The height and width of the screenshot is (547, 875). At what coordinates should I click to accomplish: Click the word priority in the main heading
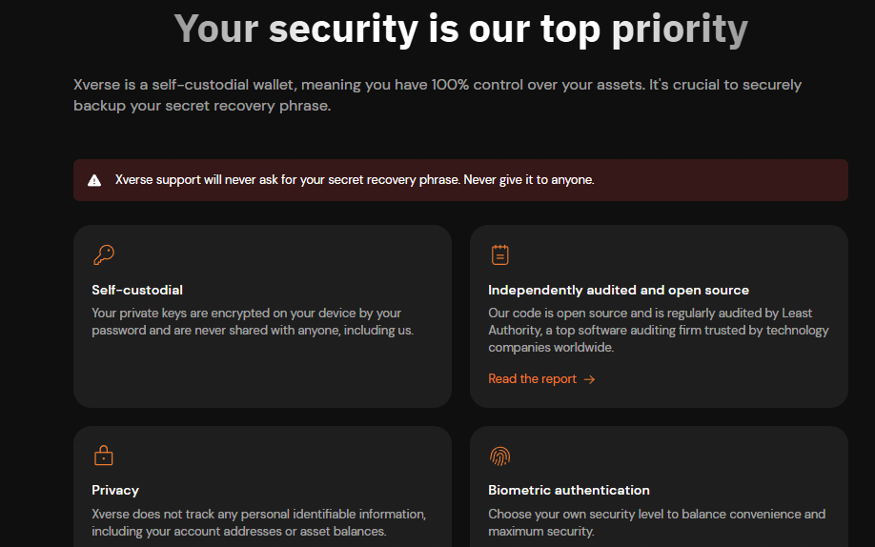click(666, 30)
